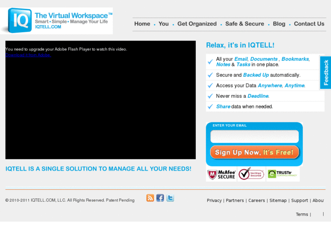Go to the Home menu item
331x248 pixels.
click(x=142, y=24)
